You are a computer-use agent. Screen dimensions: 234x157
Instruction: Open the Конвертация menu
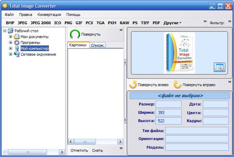[x=49, y=15]
